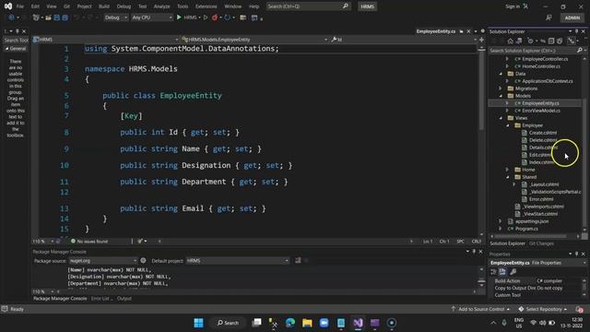The height and width of the screenshot is (332, 590).
Task: Open the editor zoom 110 % dropdown
Action: (x=43, y=242)
